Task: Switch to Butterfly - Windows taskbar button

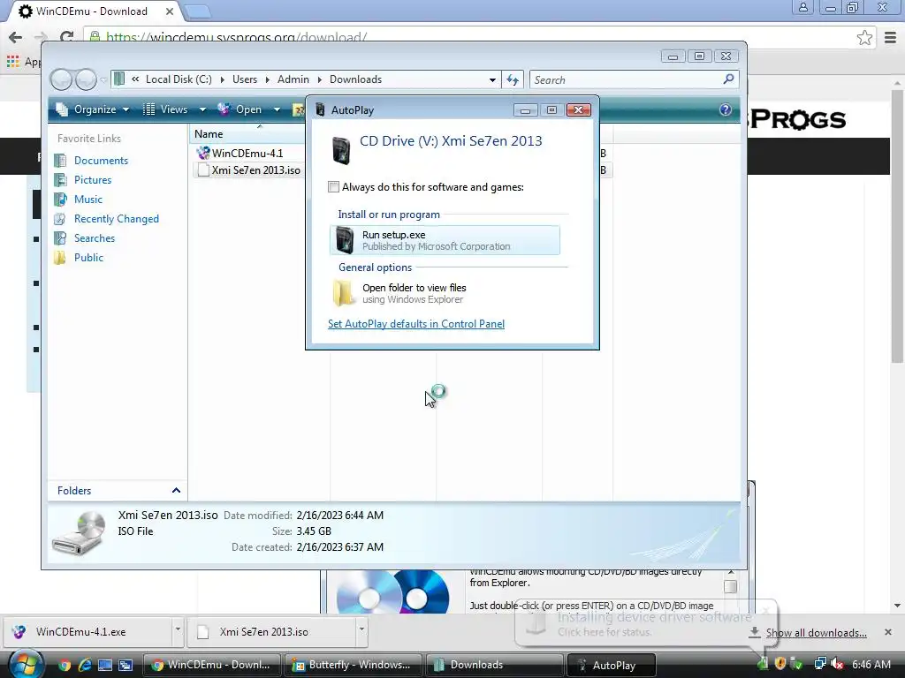Action: click(x=352, y=665)
